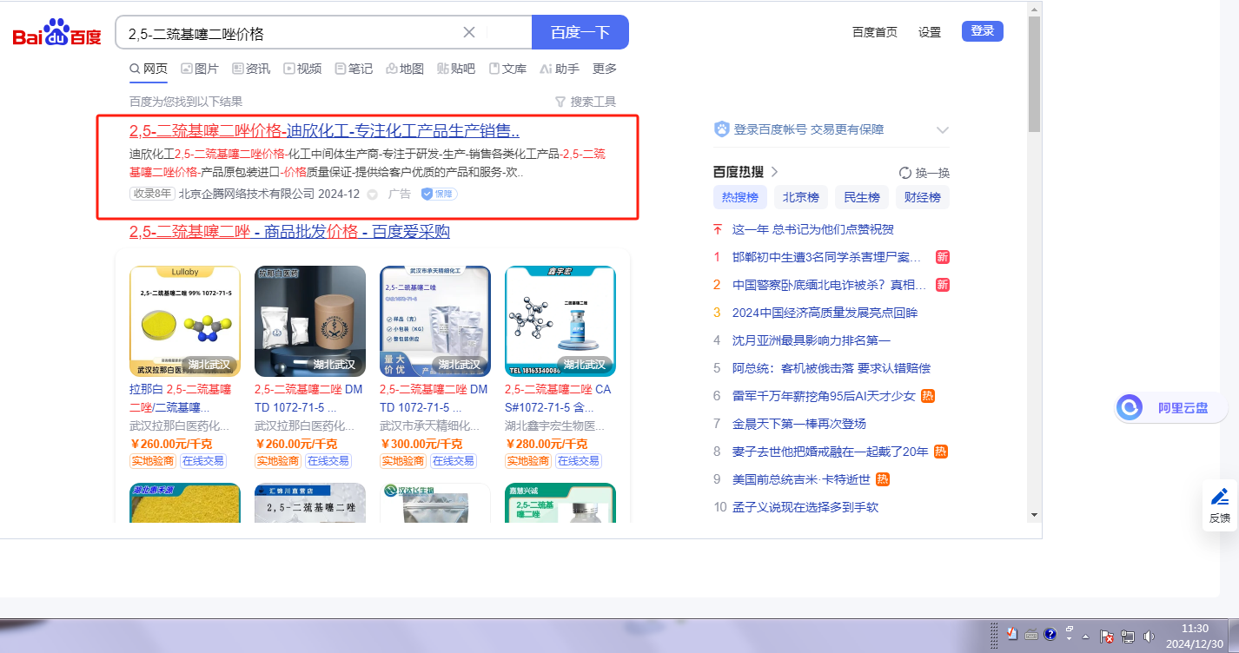Open the 更多 search categories menu

click(x=605, y=69)
